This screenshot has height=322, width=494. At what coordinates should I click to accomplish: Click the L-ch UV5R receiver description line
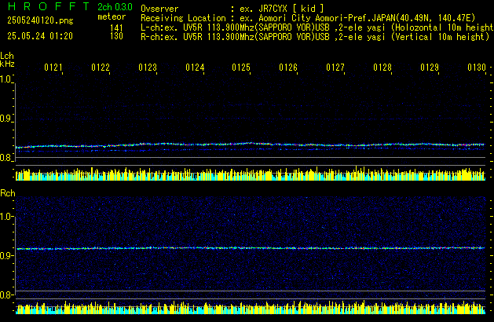[317, 27]
